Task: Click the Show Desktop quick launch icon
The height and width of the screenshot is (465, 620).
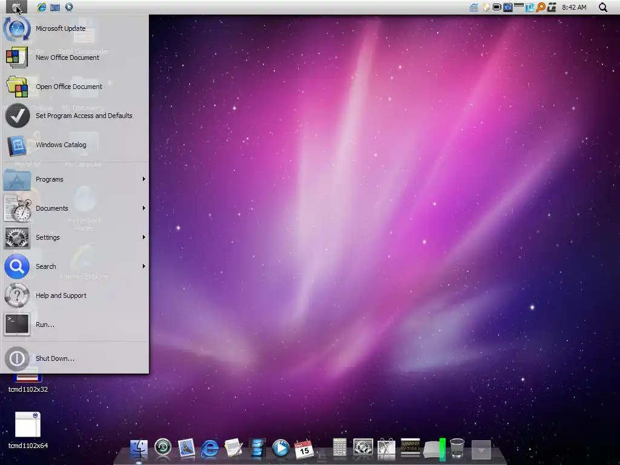Action: 55,7
